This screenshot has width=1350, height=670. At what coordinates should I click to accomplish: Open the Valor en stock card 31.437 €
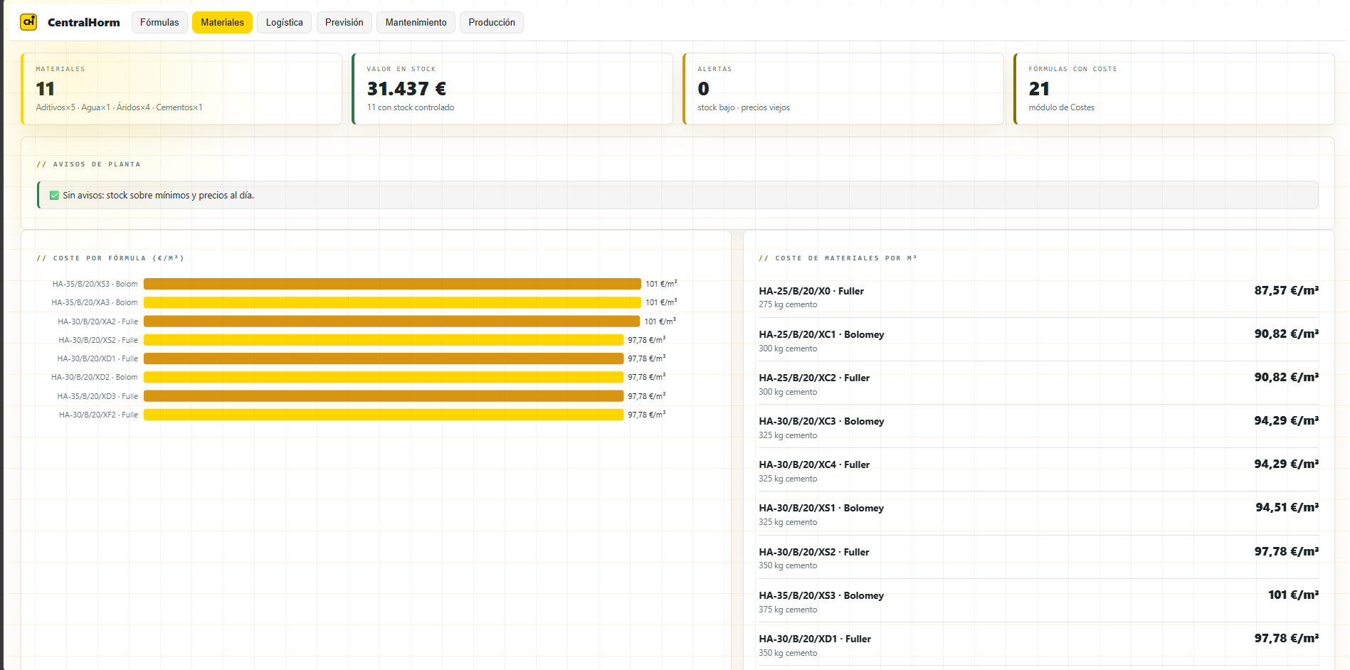512,89
